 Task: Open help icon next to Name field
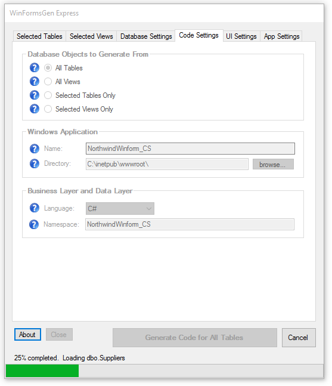[x=35, y=149]
